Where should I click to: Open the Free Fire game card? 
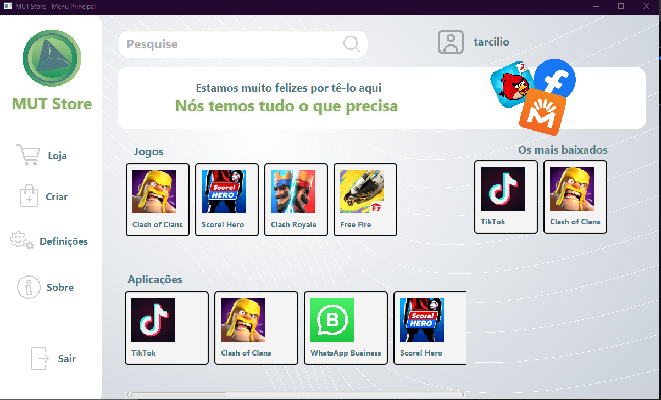365,200
